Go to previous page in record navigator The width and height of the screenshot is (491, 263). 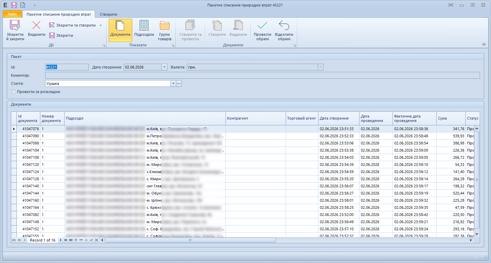click(19, 240)
